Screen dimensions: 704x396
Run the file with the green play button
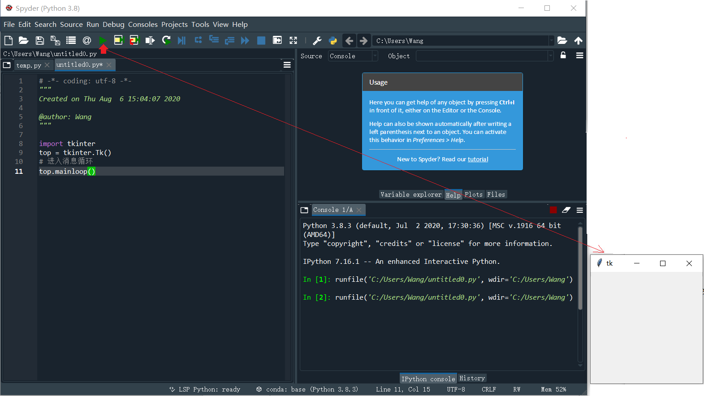103,40
